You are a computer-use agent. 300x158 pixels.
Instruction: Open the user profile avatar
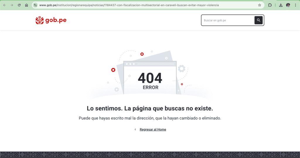pos(288,5)
